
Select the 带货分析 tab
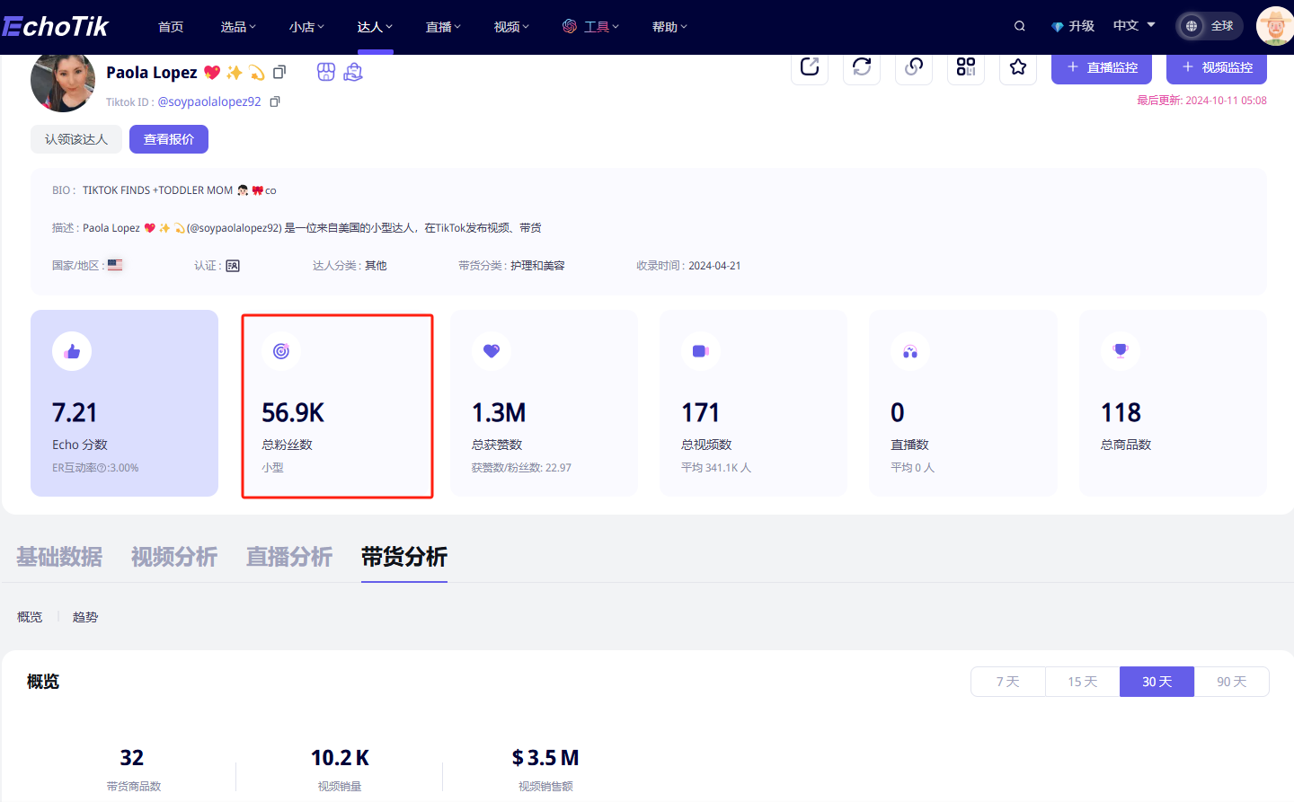pos(404,557)
